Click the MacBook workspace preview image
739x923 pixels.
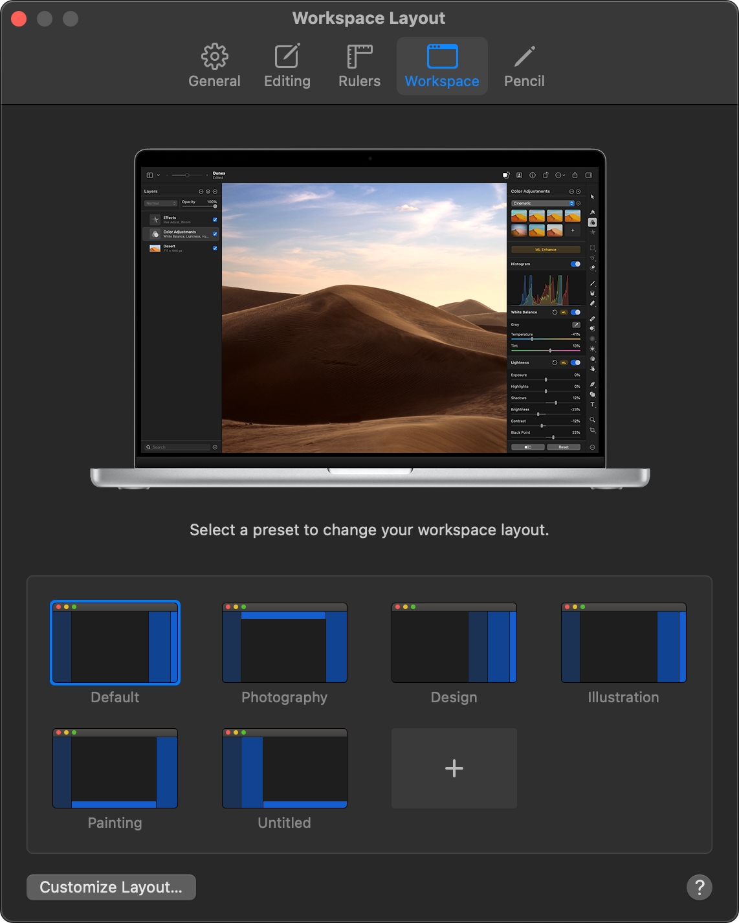click(x=370, y=318)
